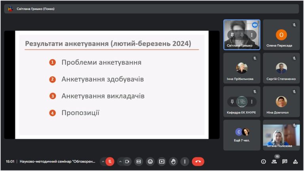
Task: Click the presenter avatar icon in top banner
Action: [x=10, y=9]
